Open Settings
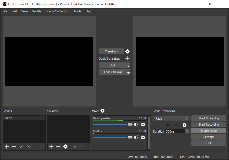The width and height of the screenshot is (229, 160). [209, 137]
